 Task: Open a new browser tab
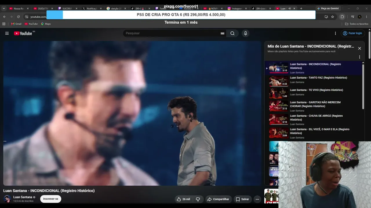click(x=301, y=9)
